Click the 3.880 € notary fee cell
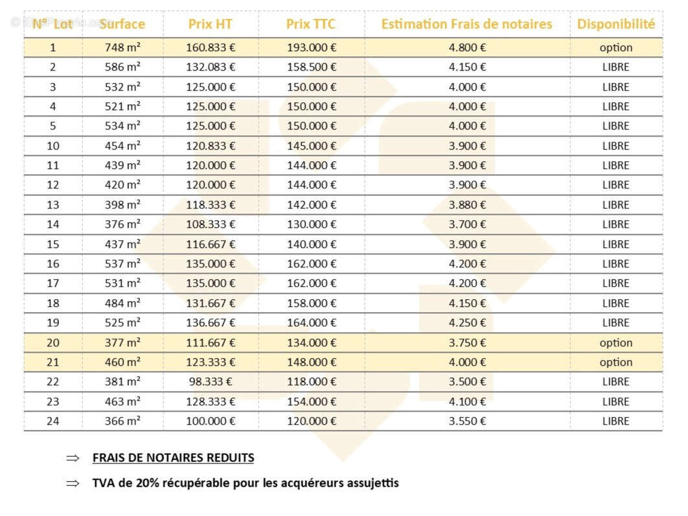The height and width of the screenshot is (516, 688). 467,205
